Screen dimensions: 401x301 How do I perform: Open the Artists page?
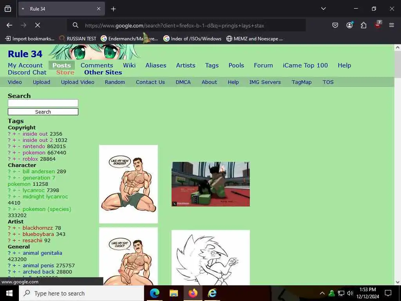[186, 65]
